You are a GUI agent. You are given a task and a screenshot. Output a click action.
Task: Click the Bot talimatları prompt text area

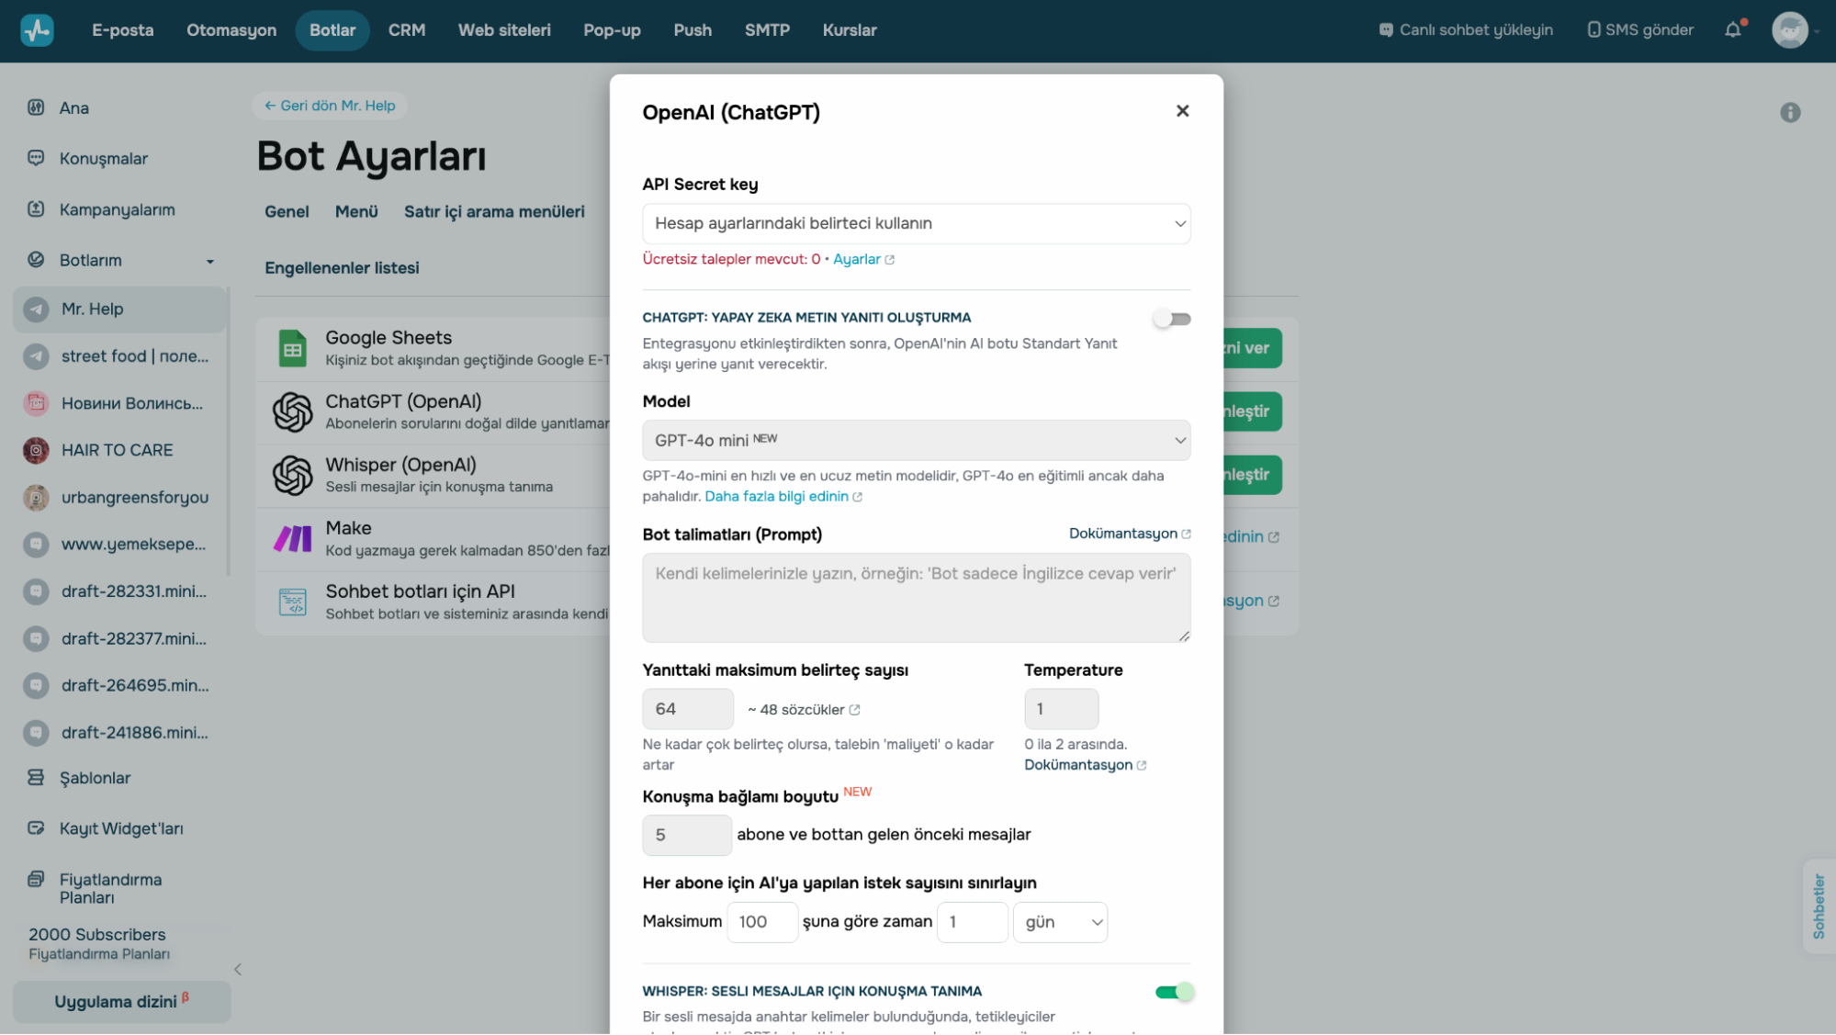916,597
